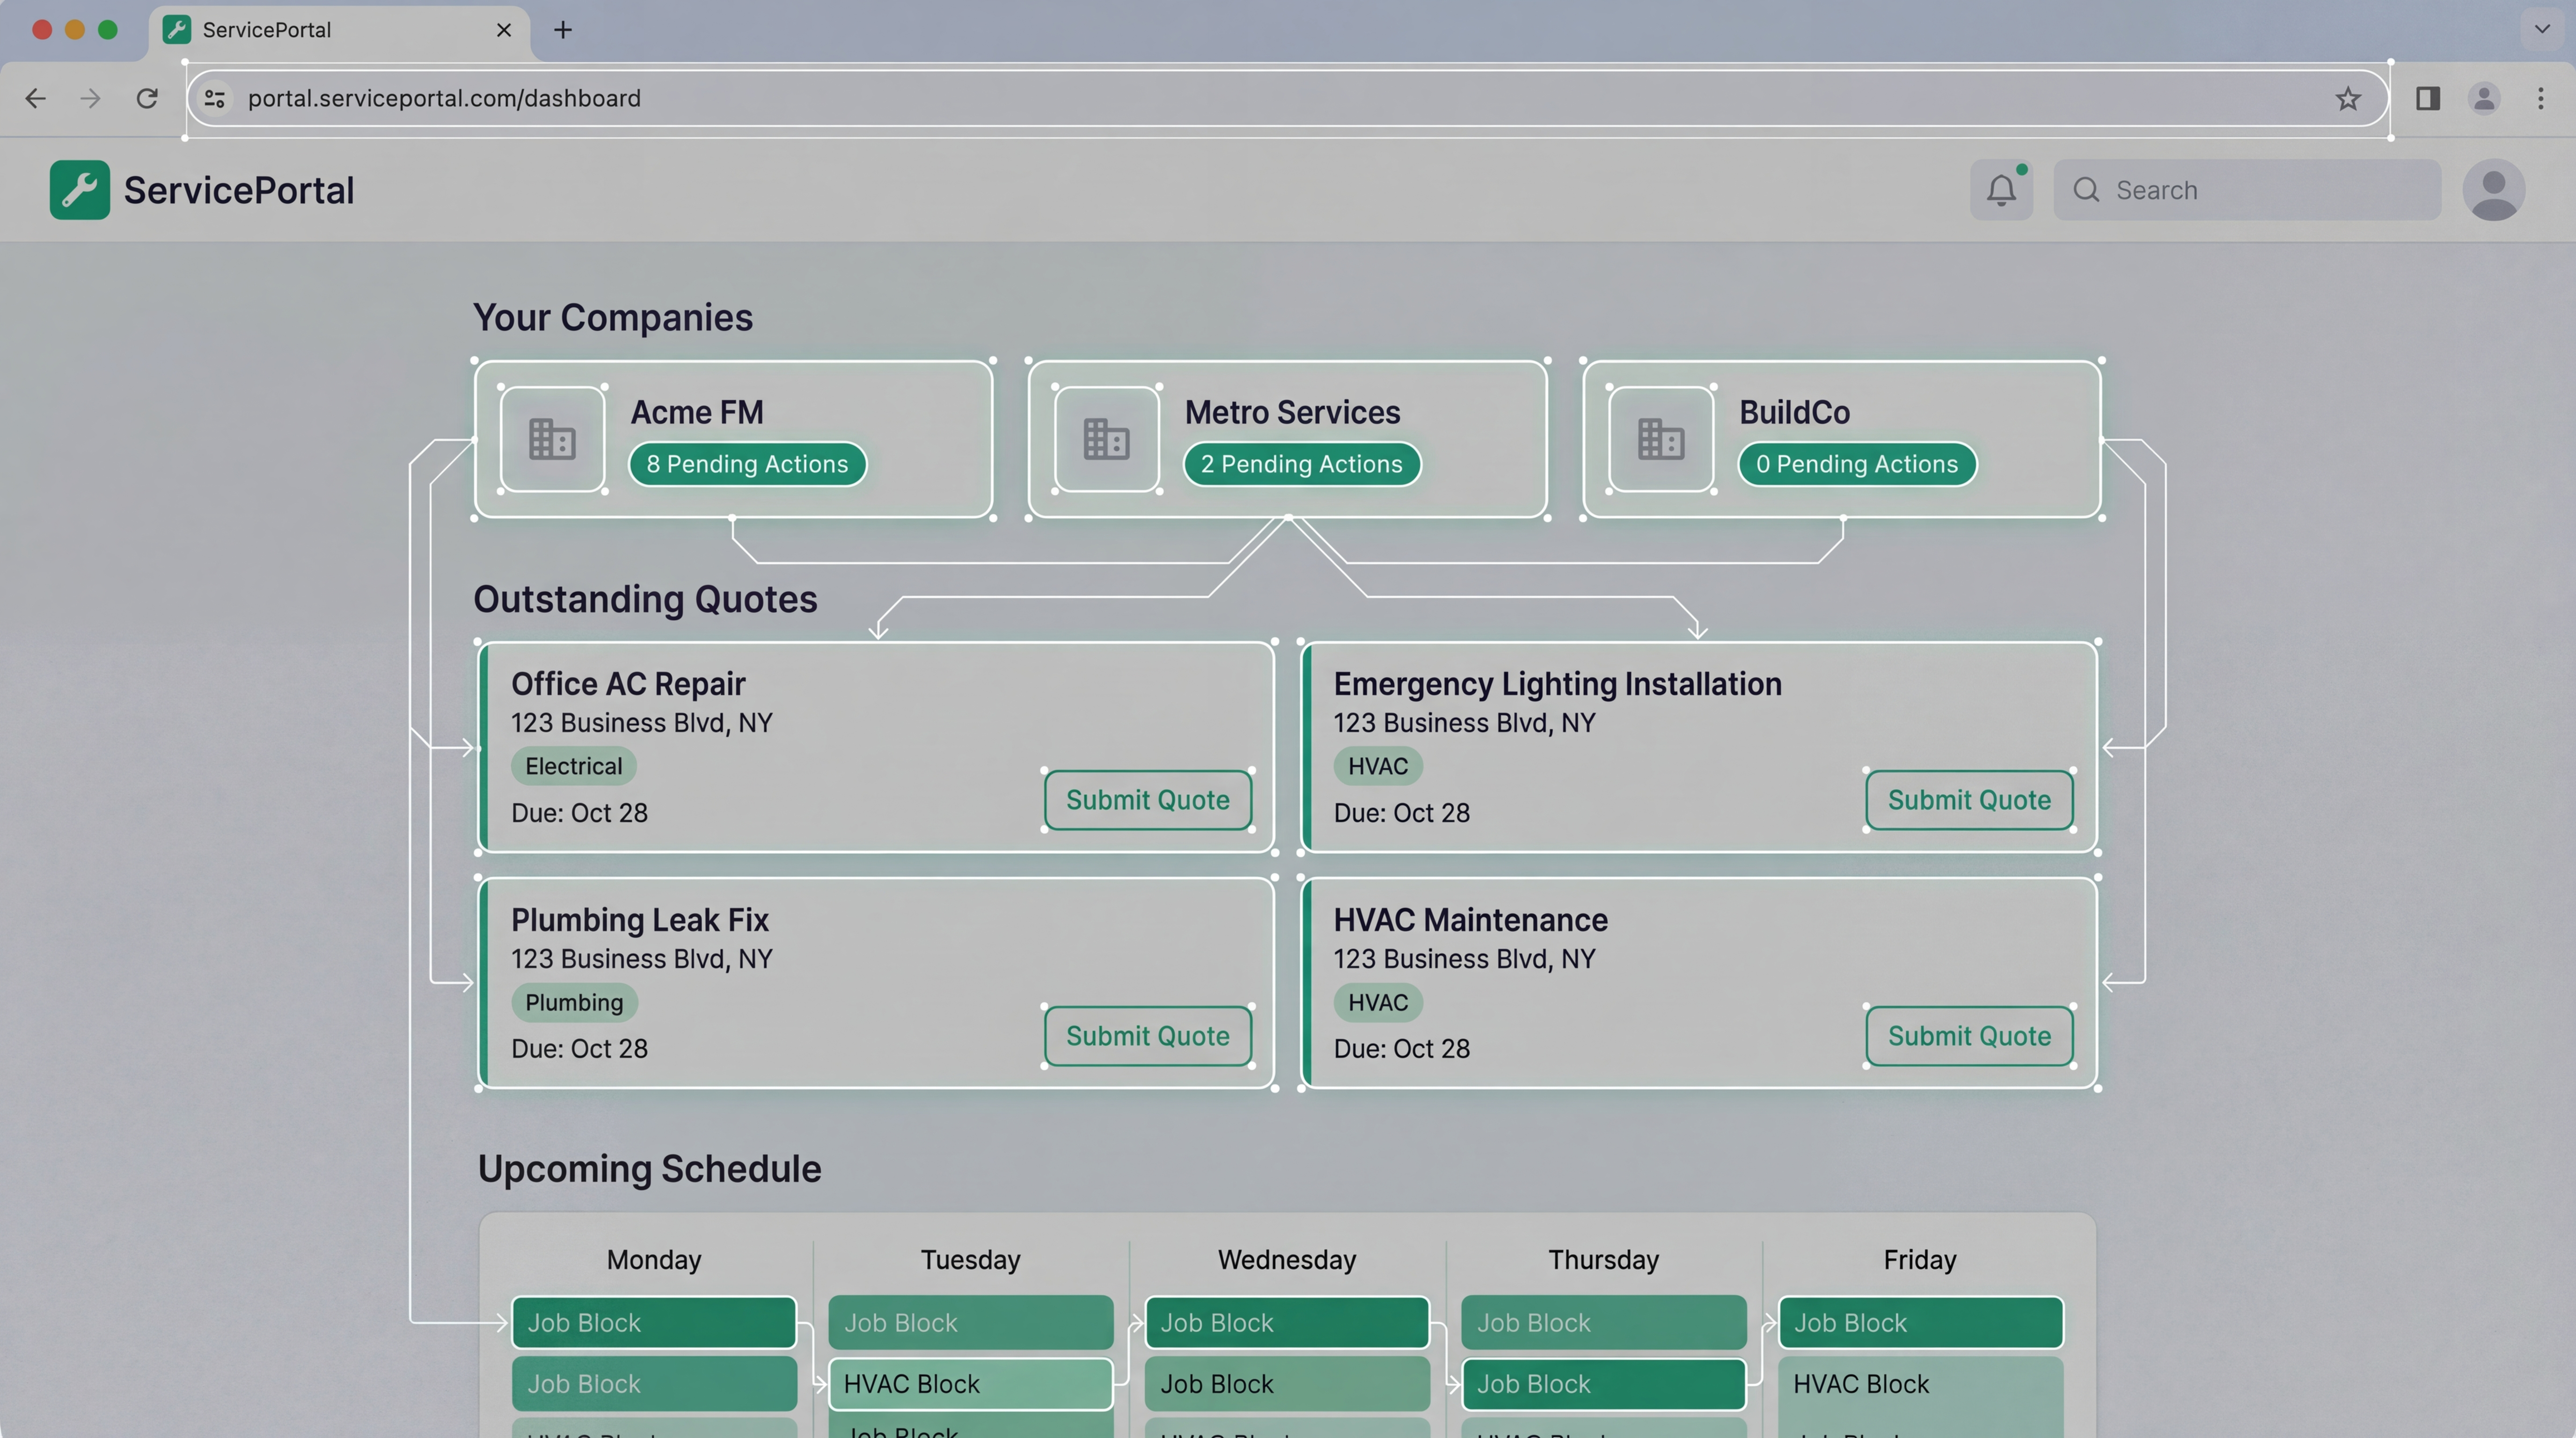The width and height of the screenshot is (2576, 1438).
Task: Open the browser side panel icon
Action: tap(2427, 98)
